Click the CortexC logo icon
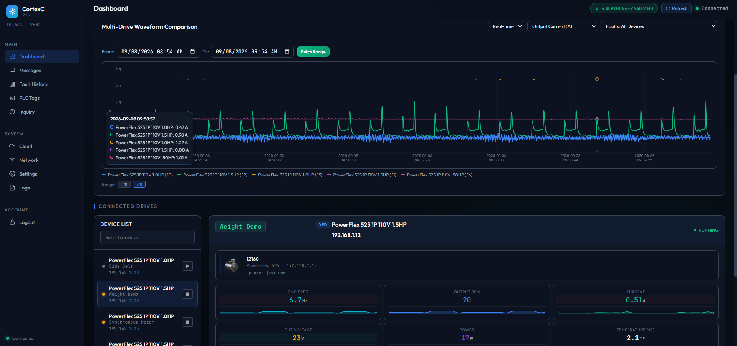This screenshot has height=346, width=737. pyautogui.click(x=12, y=12)
